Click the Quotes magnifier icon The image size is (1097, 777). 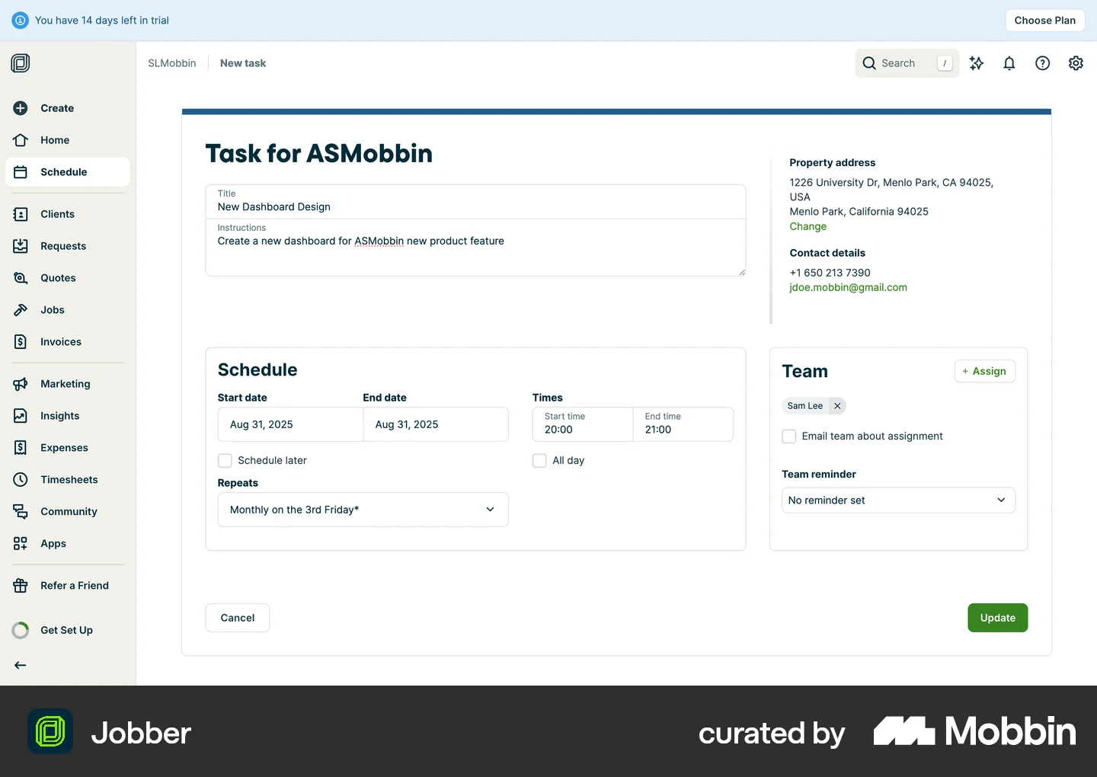click(21, 278)
